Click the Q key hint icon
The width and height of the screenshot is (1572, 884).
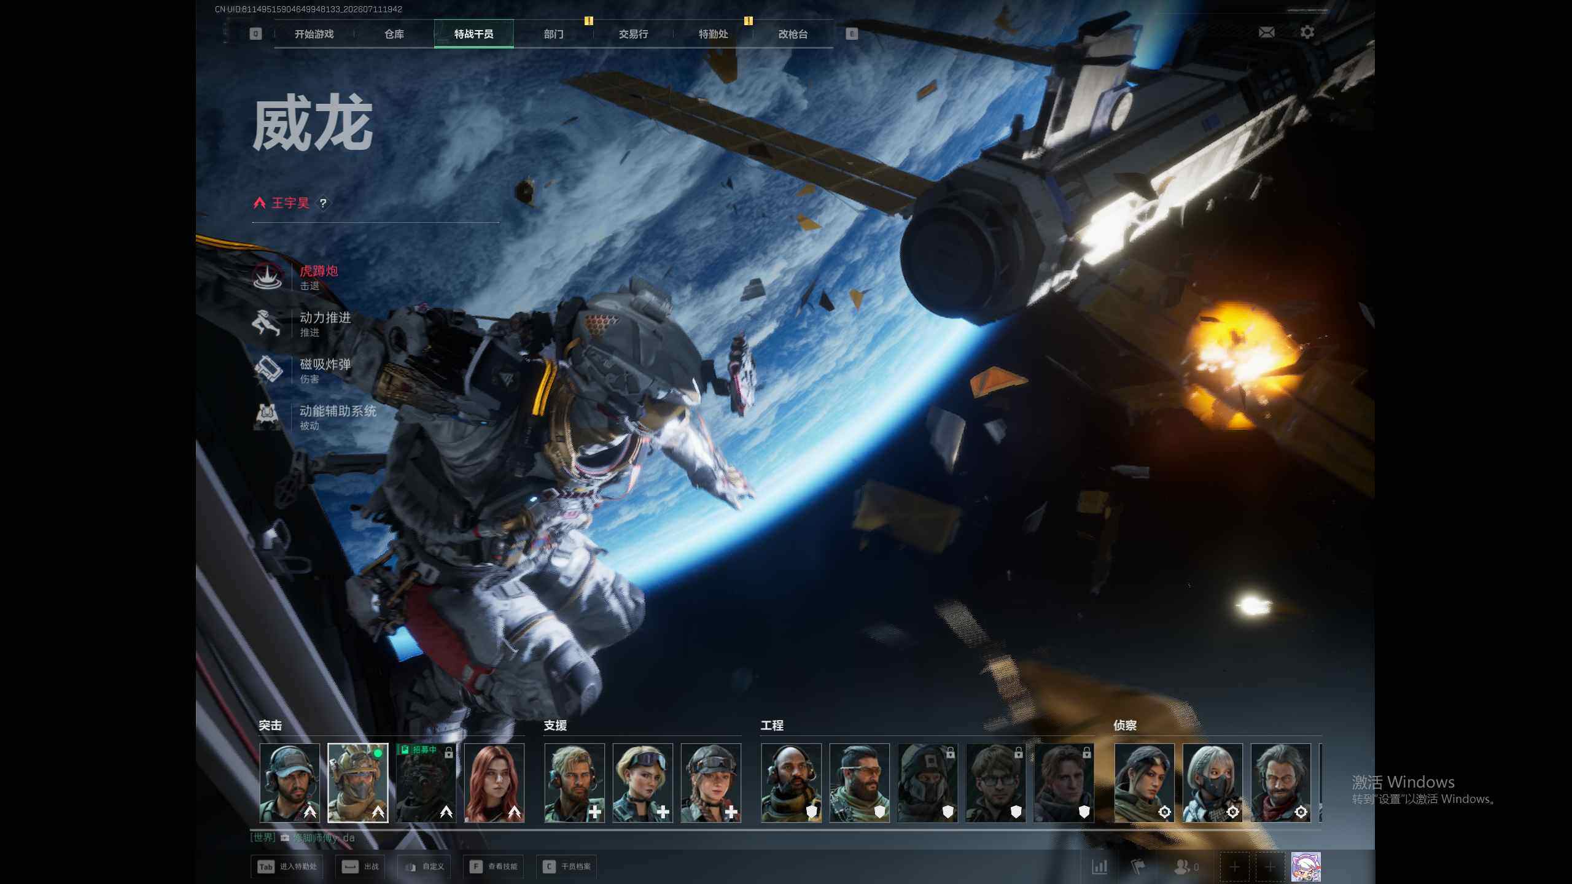(x=255, y=34)
